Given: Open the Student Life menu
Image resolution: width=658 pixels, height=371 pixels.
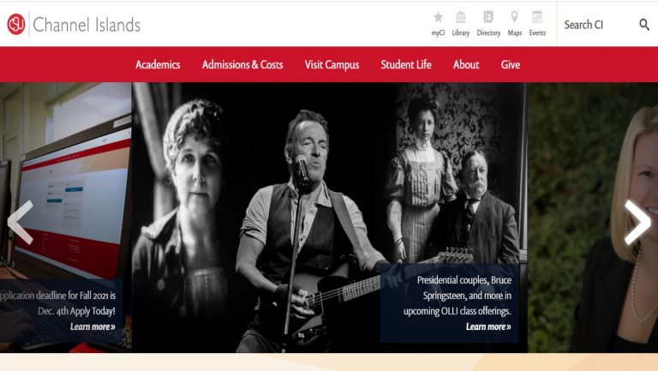Looking at the screenshot, I should 406,64.
